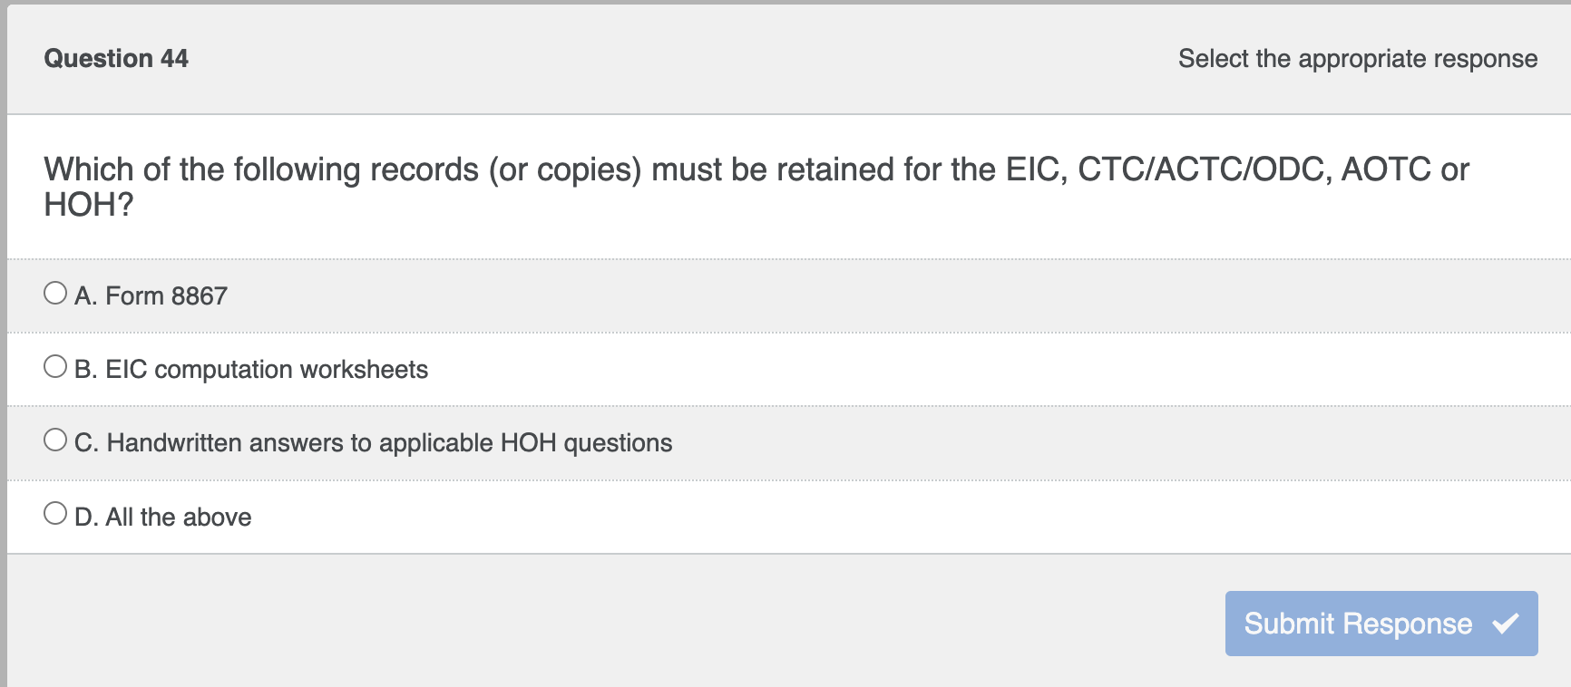Select radio button for option C
This screenshot has width=1571, height=687.
(x=54, y=439)
